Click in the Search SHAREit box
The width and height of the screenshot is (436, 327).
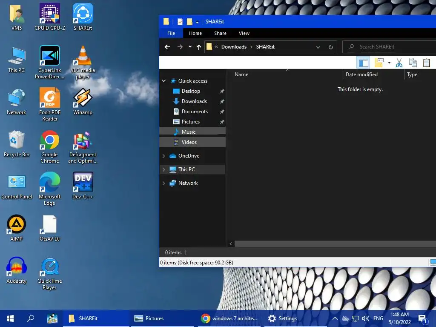coord(389,47)
